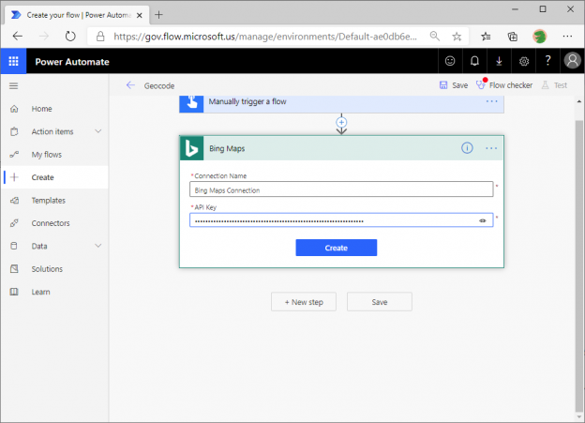Click the + New step button
Viewport: 585px width, 423px height.
click(x=304, y=302)
